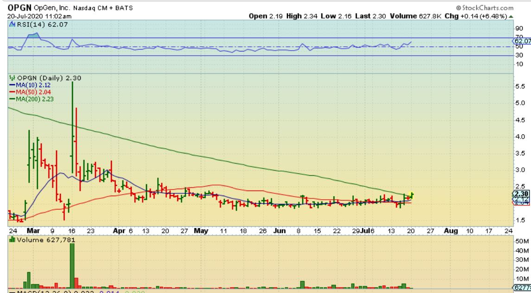Click the Volume panel bar-chart icon
This screenshot has width=531, height=293.
13,240
